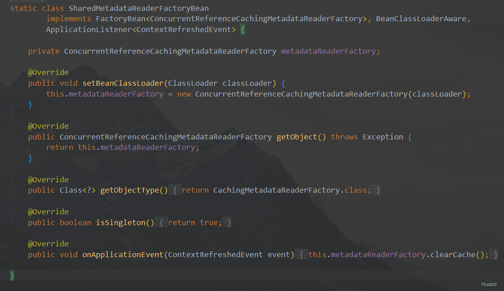Click the BeanClassLoaderAware interface name

[421, 19]
